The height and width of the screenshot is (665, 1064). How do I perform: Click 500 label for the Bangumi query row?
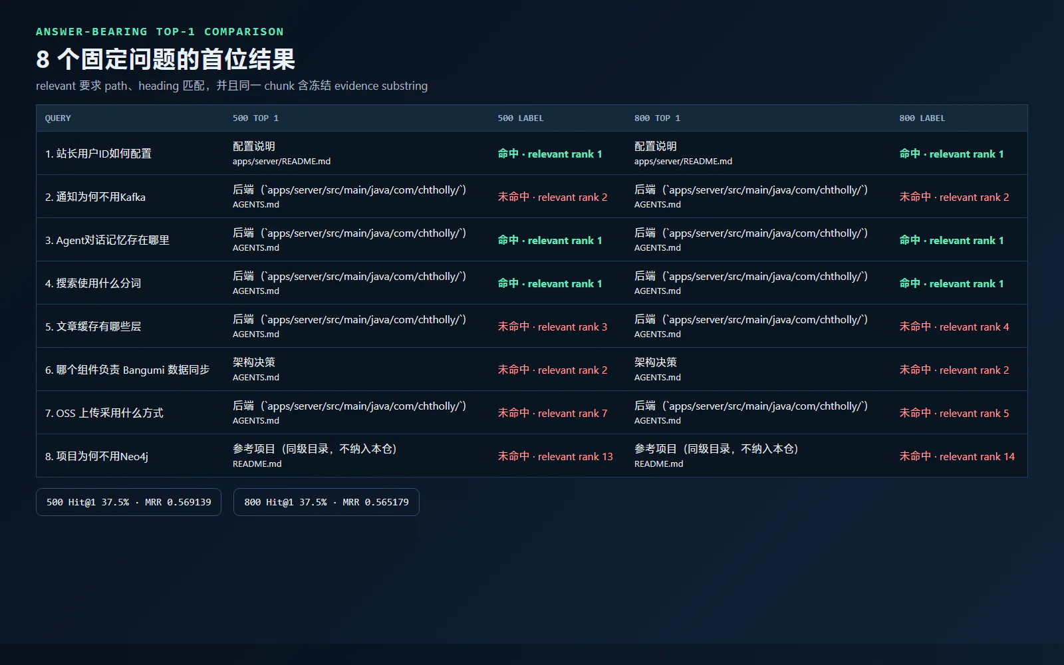553,370
